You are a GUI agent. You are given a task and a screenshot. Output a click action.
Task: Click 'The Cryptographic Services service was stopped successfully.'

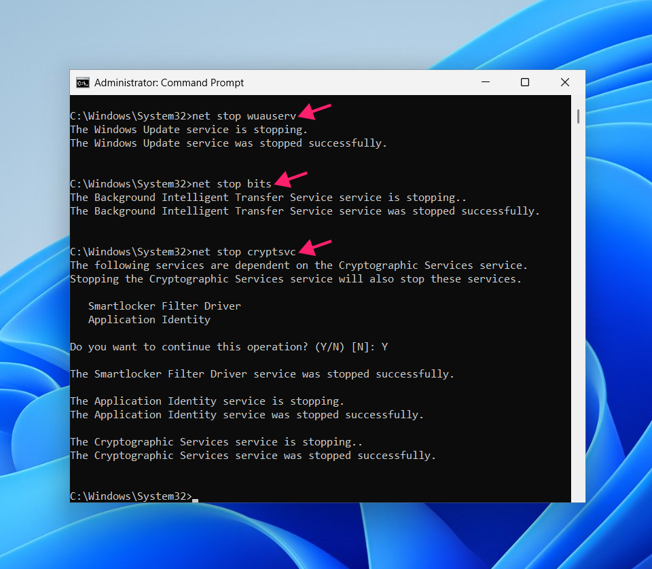coord(253,456)
